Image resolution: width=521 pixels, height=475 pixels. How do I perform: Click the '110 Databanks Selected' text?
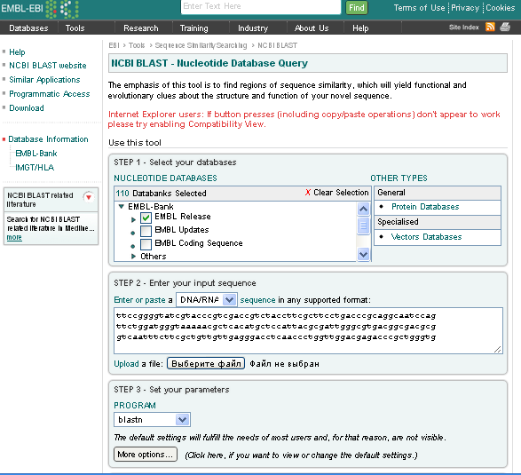(x=161, y=194)
